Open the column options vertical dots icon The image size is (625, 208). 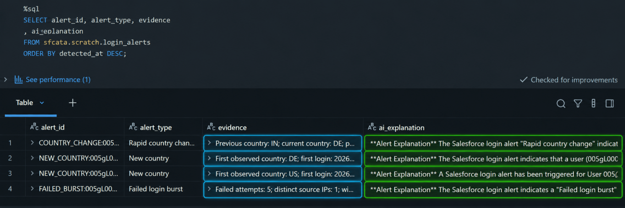click(x=593, y=103)
